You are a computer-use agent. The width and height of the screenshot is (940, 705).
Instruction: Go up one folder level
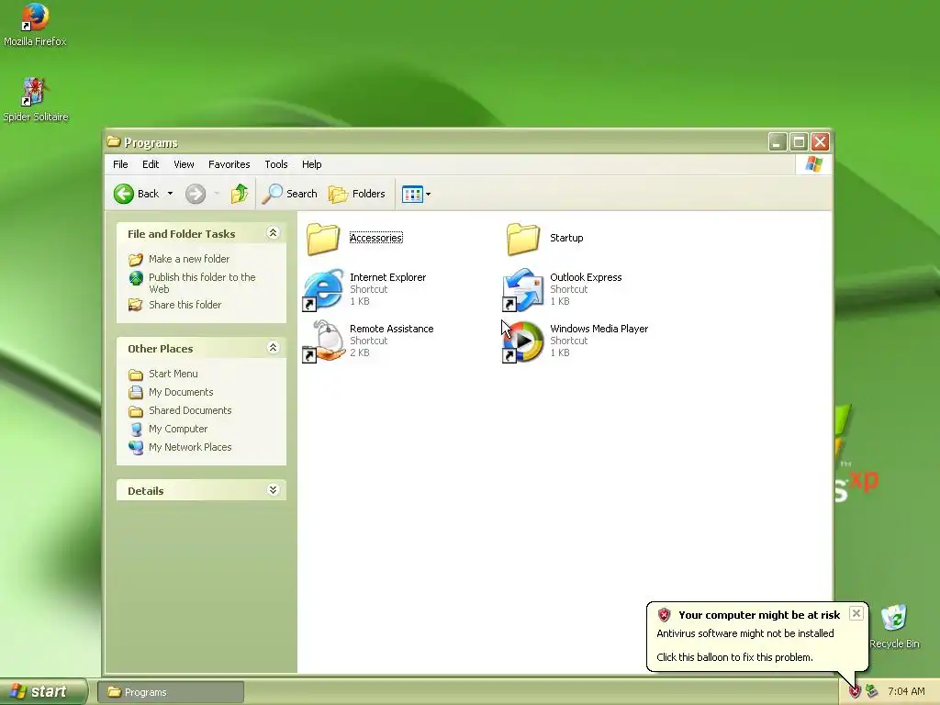(240, 194)
